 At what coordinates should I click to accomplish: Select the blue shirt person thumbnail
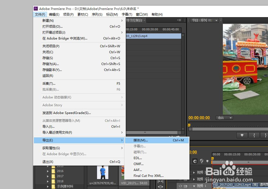(x=103, y=172)
